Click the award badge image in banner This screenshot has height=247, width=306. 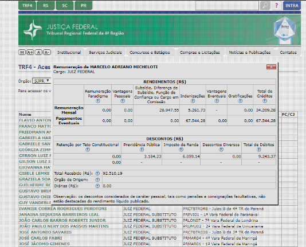(285, 30)
